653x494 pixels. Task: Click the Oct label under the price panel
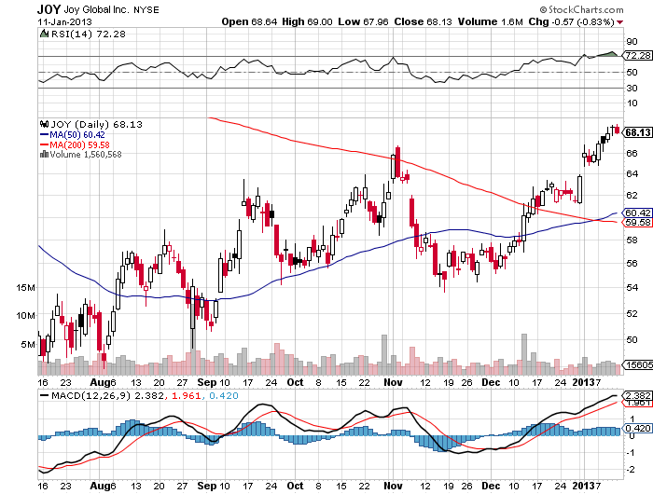coord(296,382)
